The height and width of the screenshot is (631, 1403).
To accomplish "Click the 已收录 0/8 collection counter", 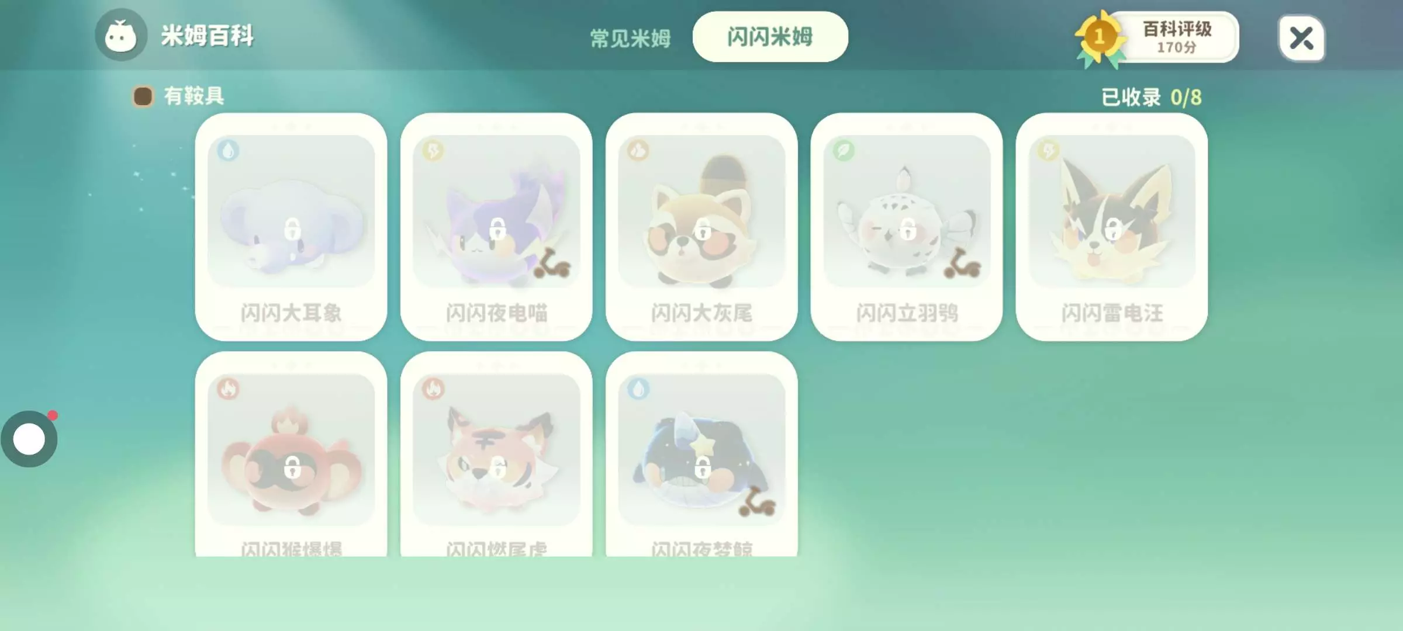I will [1151, 97].
